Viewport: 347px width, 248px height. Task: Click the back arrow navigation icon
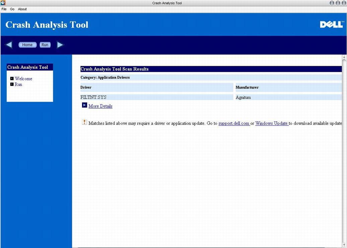[x=9, y=45]
